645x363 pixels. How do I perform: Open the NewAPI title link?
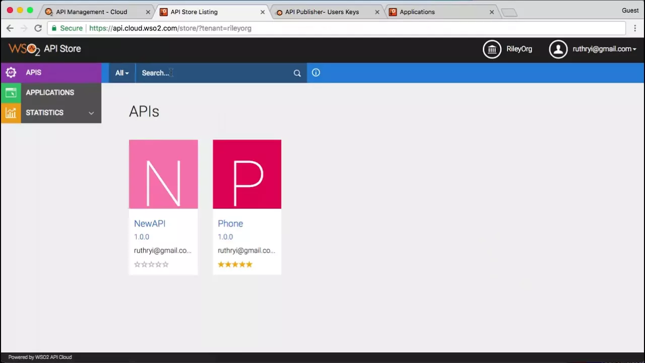point(150,223)
